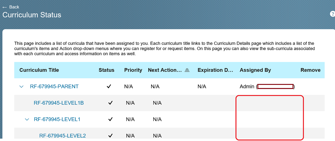Sort by the Status column header
The width and height of the screenshot is (335, 141).
click(106, 70)
